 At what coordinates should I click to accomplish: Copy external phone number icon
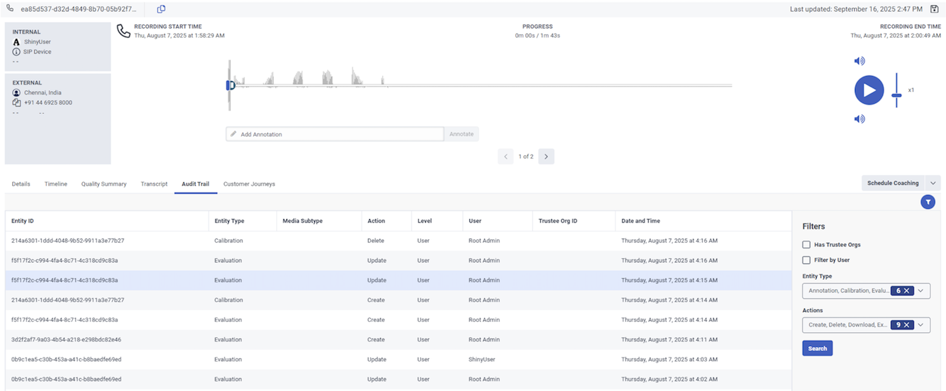[16, 103]
